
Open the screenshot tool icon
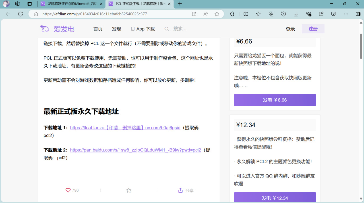(334, 14)
